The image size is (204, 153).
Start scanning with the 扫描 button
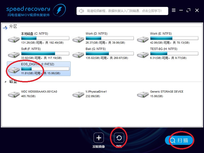(x=179, y=140)
